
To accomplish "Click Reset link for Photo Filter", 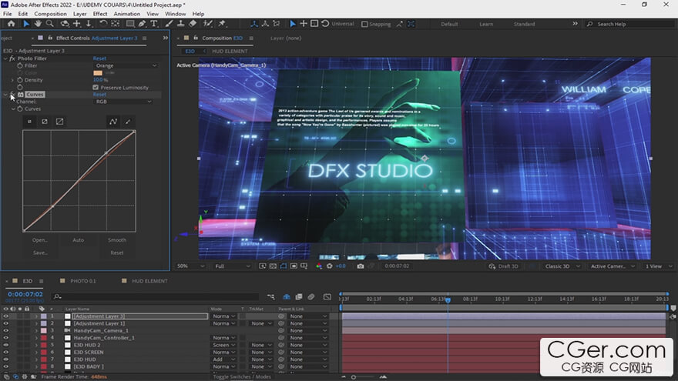I will click(99, 58).
